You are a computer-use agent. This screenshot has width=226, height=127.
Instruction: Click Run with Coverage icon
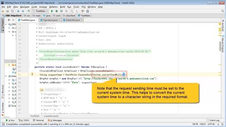click(61, 11)
